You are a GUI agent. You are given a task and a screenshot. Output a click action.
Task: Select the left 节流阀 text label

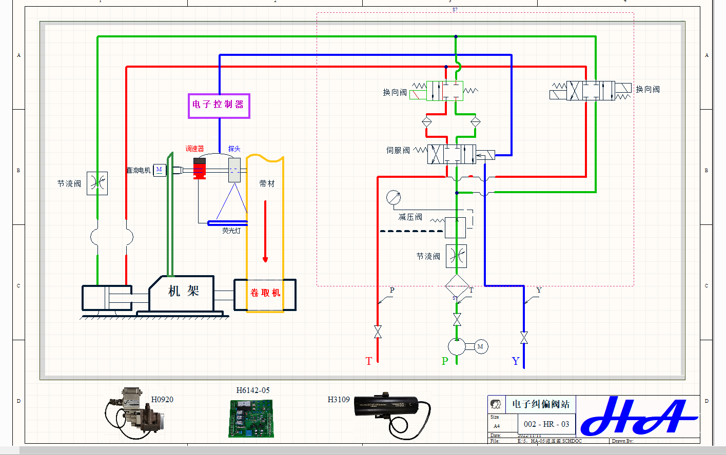[x=69, y=183]
